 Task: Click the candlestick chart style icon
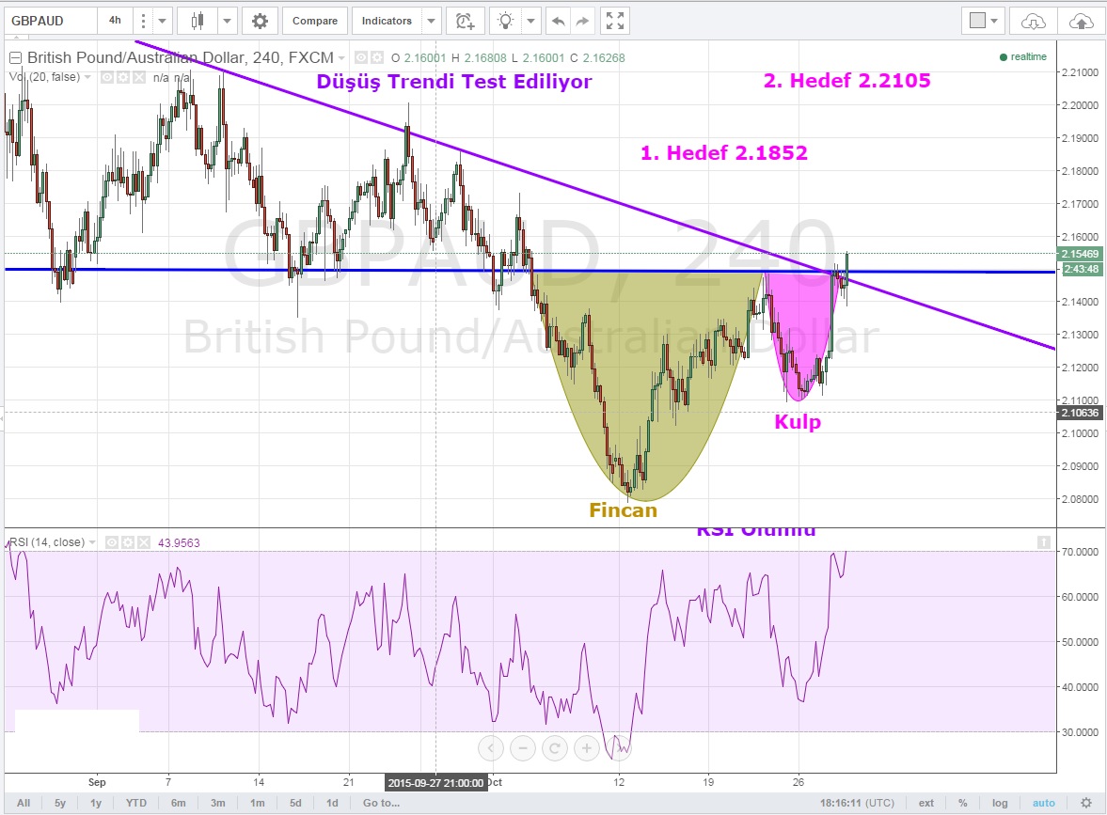pos(198,20)
